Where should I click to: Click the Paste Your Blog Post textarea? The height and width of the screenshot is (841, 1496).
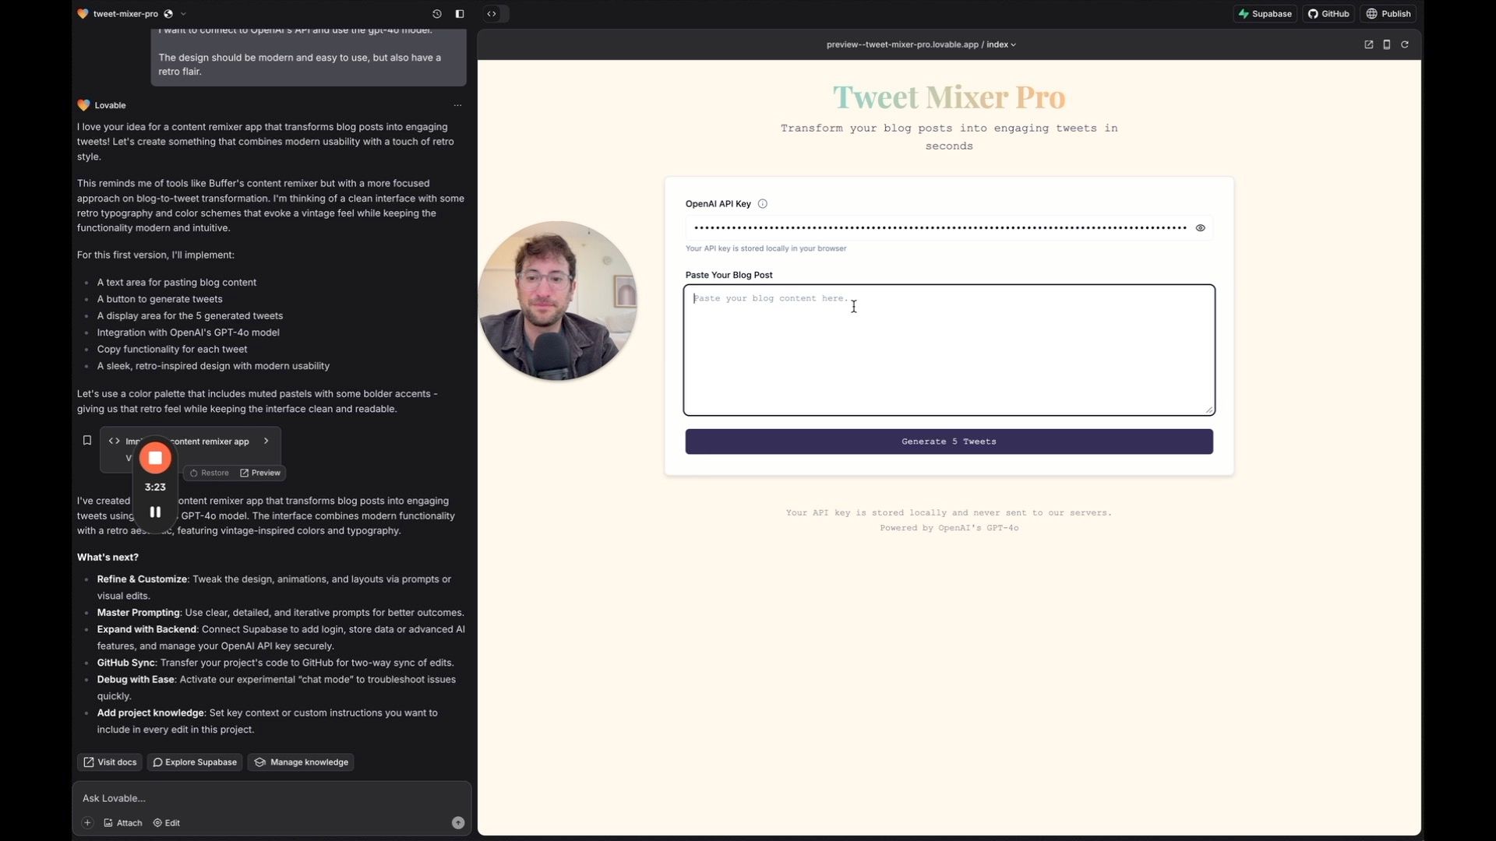click(x=949, y=350)
